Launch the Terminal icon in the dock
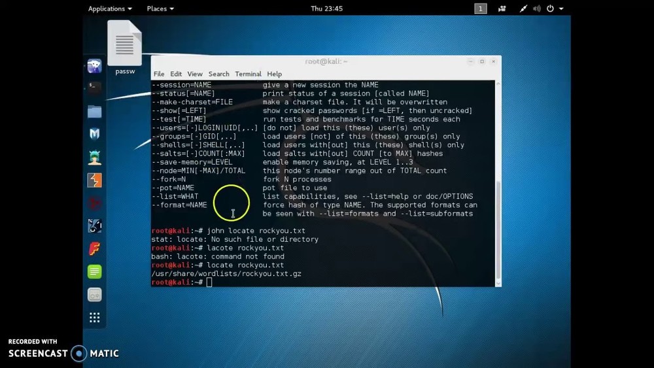The image size is (654, 368). pyautogui.click(x=95, y=88)
